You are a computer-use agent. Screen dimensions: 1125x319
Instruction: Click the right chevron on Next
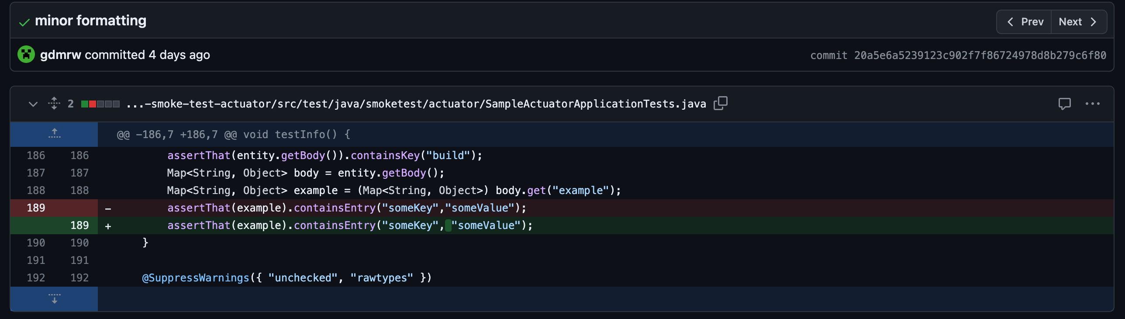pos(1093,22)
